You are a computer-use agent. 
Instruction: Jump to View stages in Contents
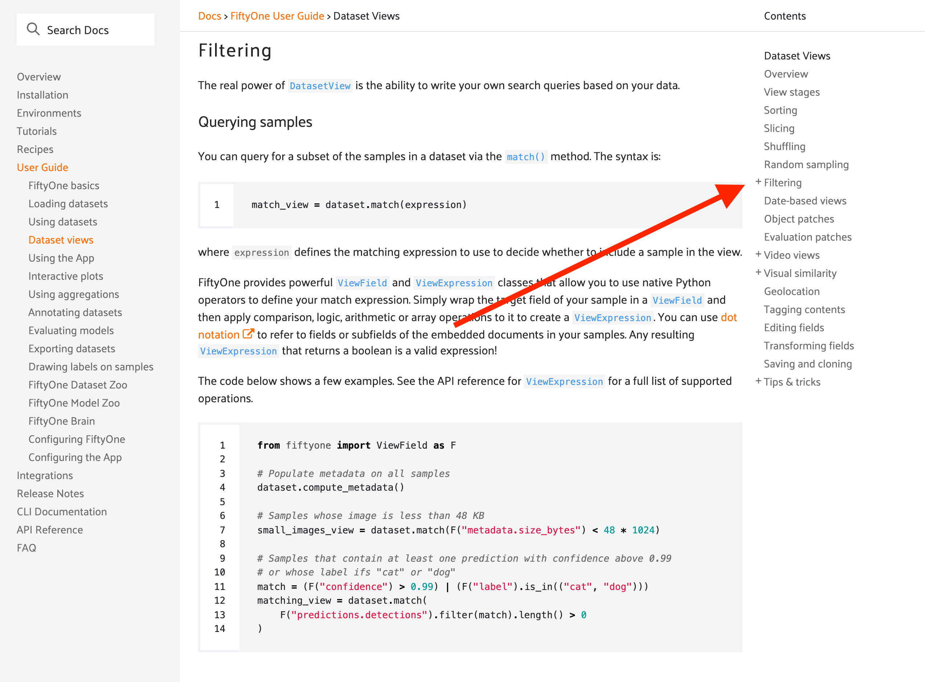pos(792,92)
